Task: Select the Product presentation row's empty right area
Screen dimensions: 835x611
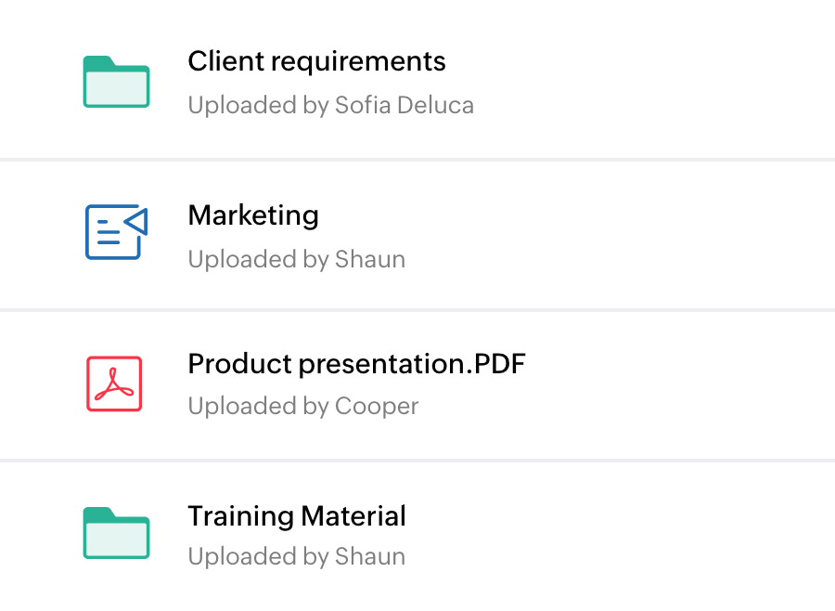Action: click(668, 384)
